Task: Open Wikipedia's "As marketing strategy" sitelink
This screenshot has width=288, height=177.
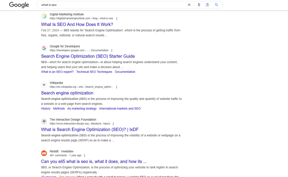Action: (82, 109)
